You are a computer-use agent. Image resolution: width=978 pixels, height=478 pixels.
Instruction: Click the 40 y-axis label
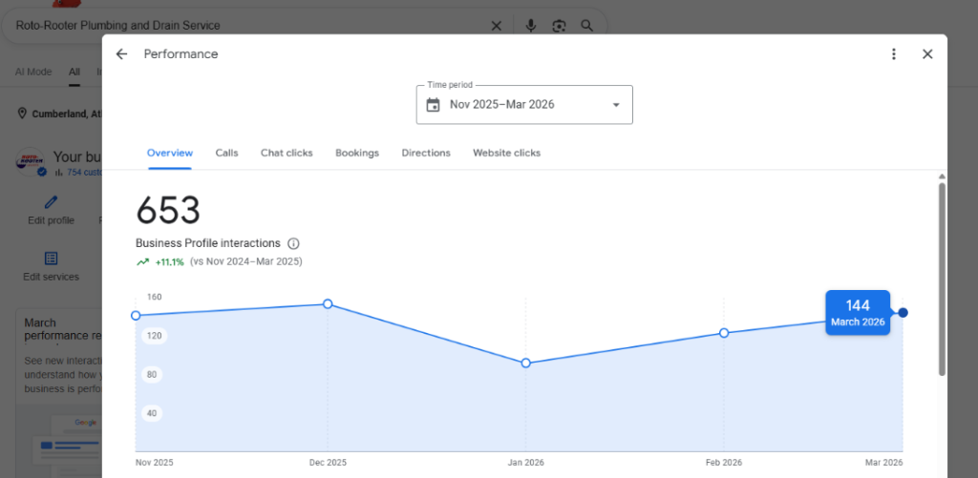(154, 413)
